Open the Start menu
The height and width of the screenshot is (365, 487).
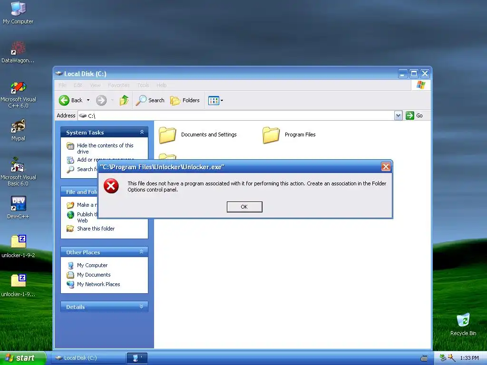pyautogui.click(x=23, y=358)
